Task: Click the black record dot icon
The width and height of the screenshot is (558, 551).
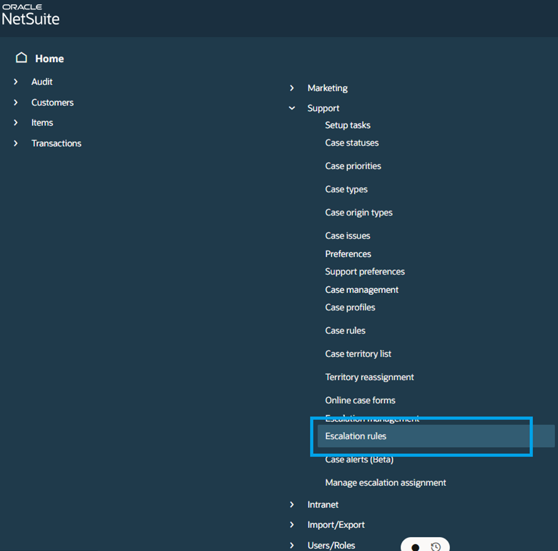Action: 415,548
